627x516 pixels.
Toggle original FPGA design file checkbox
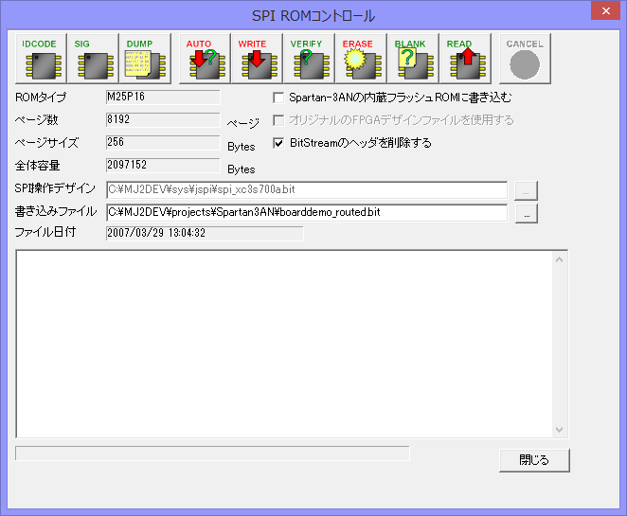278,120
